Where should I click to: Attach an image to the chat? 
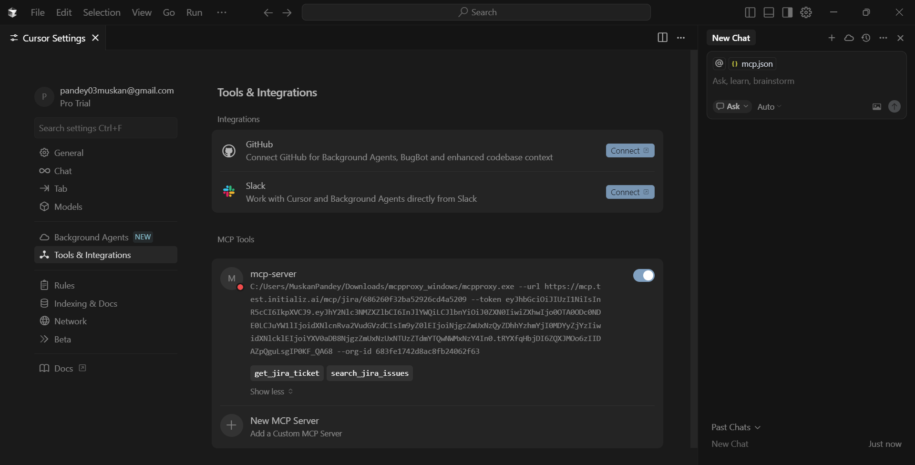click(x=876, y=107)
